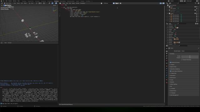
Task: Toggle Screen Space Reflections checkbox
Action: (x=171, y=71)
